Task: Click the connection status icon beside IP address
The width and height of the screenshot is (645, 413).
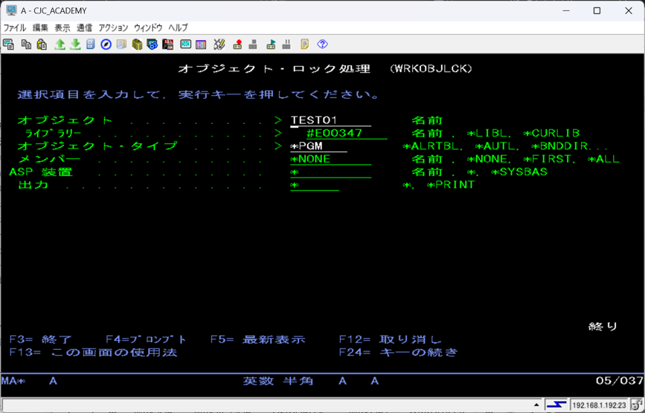Action: click(x=556, y=405)
